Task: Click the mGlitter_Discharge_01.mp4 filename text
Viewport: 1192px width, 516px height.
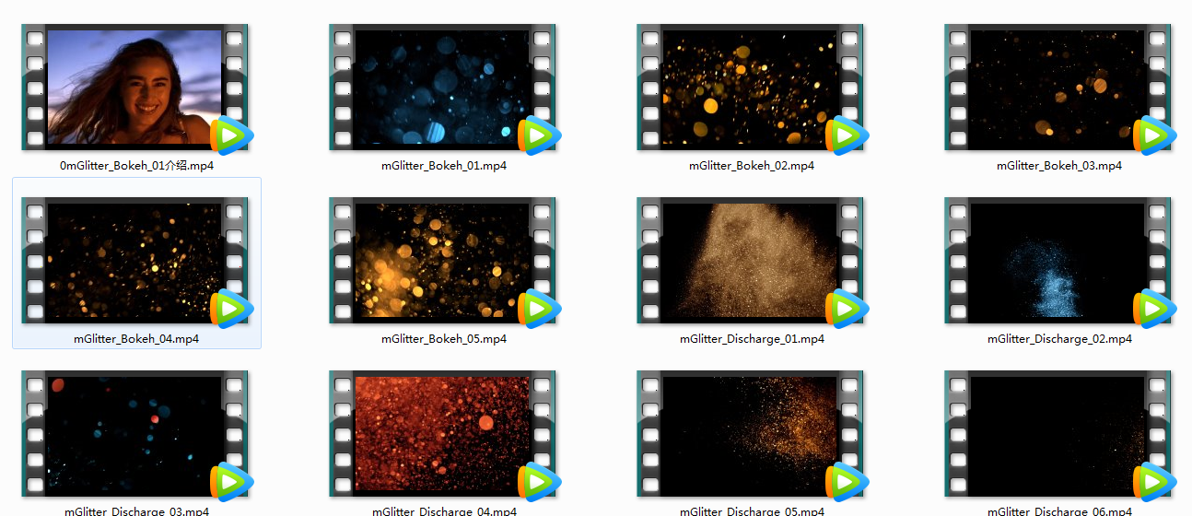Action: 752,339
